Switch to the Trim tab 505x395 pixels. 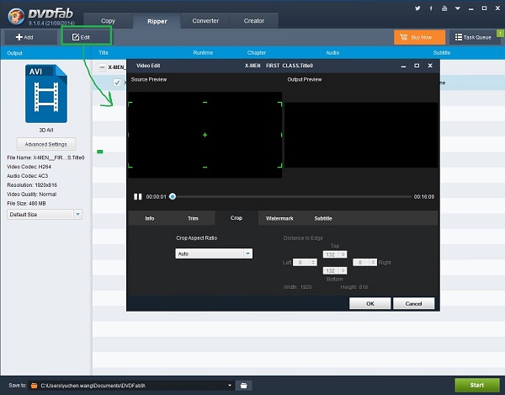[193, 218]
